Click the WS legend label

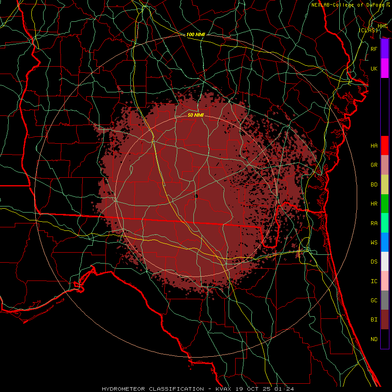[374, 243]
